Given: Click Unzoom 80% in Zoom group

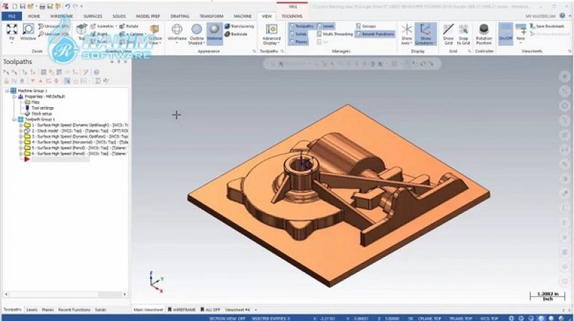Looking at the screenshot, I should (53, 34).
